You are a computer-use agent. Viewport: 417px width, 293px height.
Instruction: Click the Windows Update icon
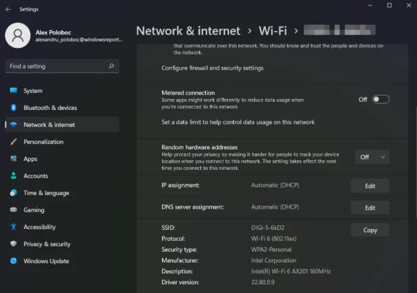pos(13,261)
